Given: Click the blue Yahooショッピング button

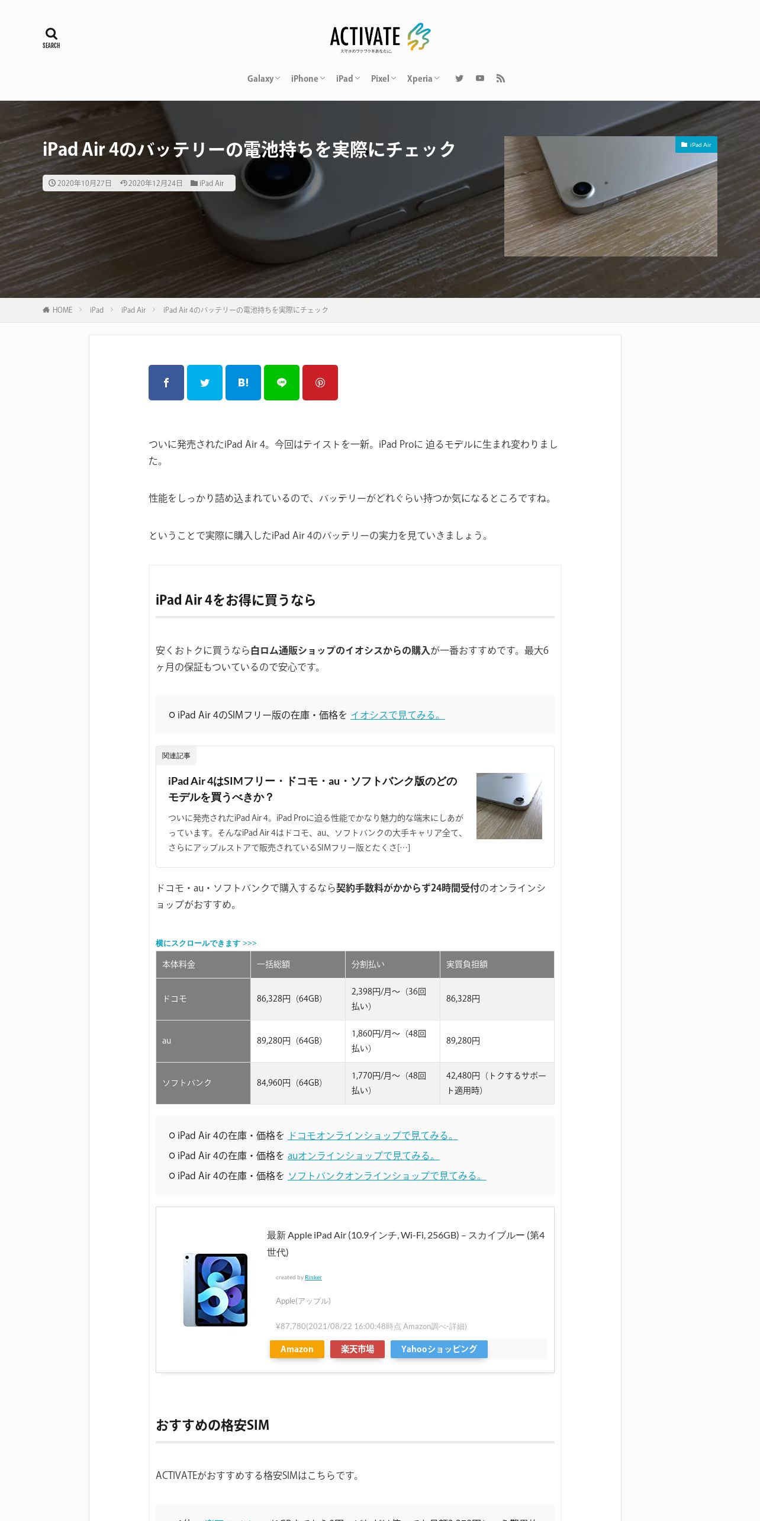Looking at the screenshot, I should (x=439, y=1349).
